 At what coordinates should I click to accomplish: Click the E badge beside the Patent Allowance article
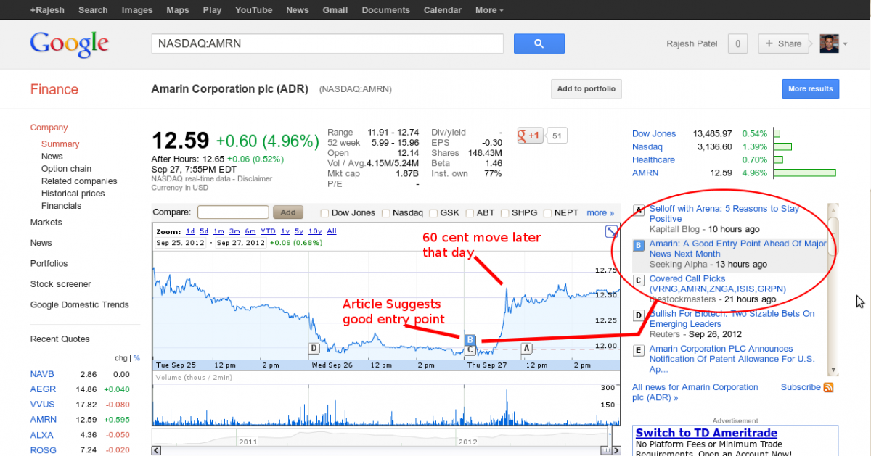pos(639,351)
